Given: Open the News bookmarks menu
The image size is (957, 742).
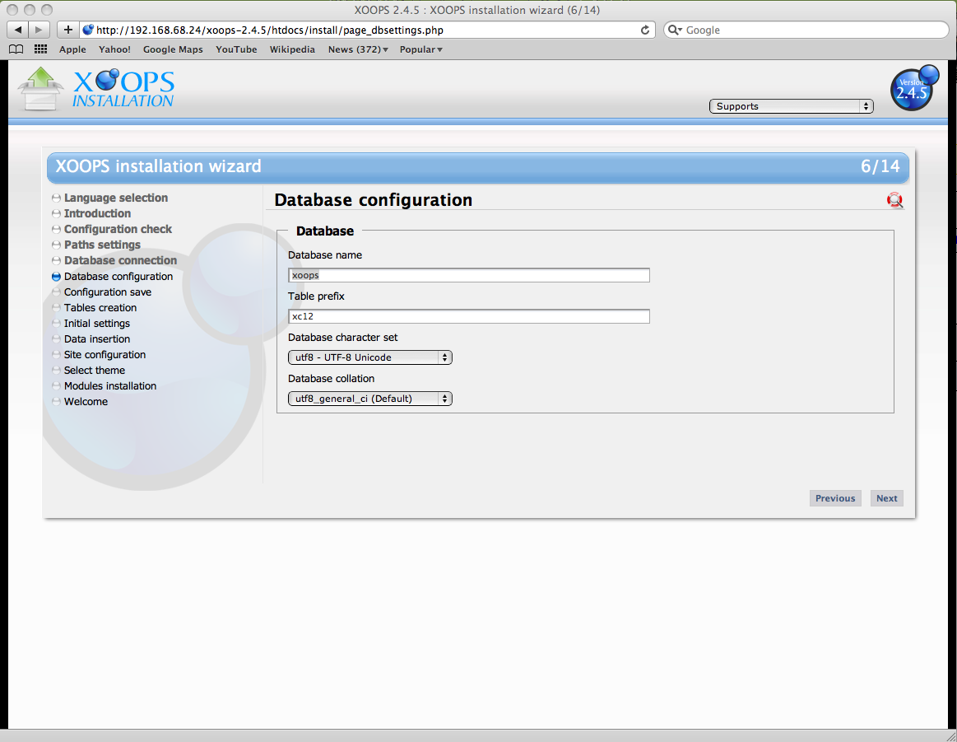Looking at the screenshot, I should 356,49.
